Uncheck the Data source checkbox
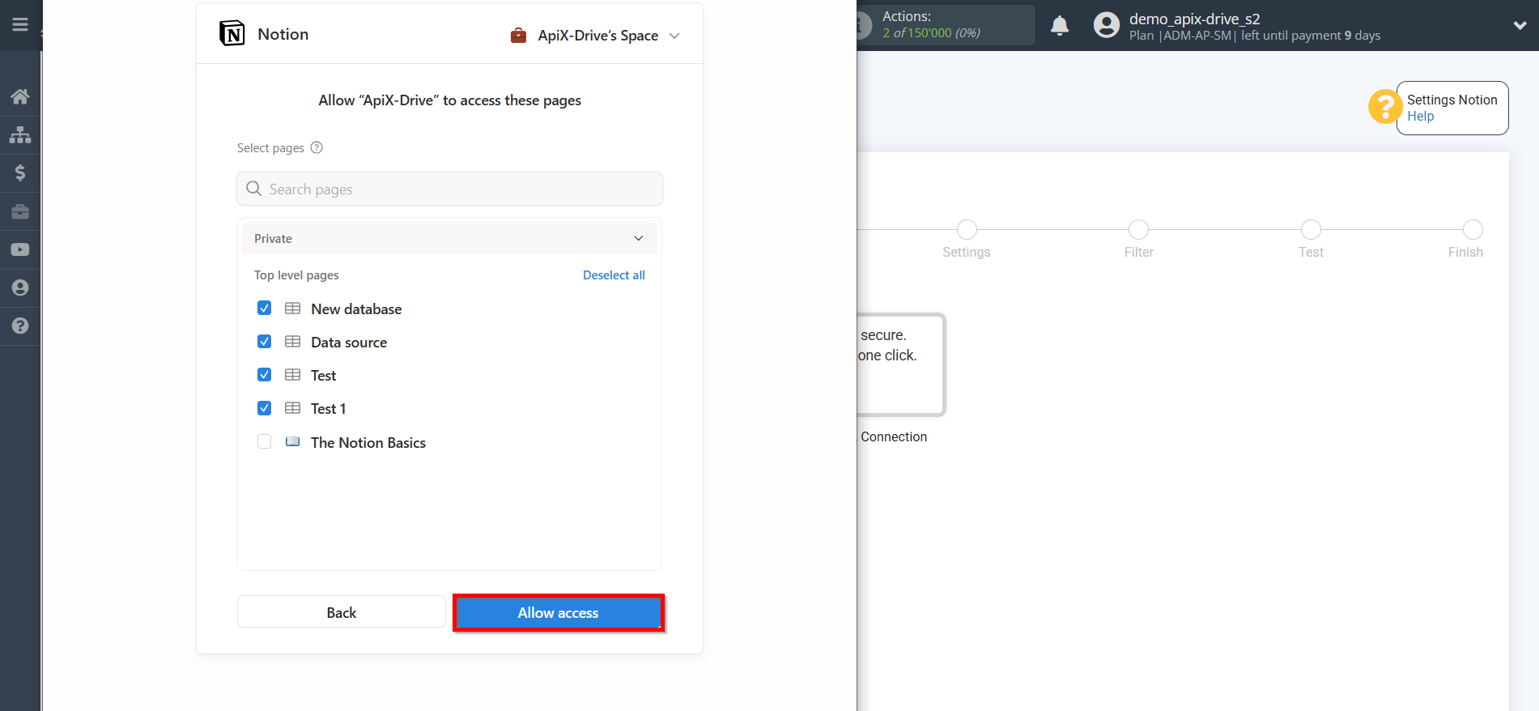 click(x=264, y=341)
